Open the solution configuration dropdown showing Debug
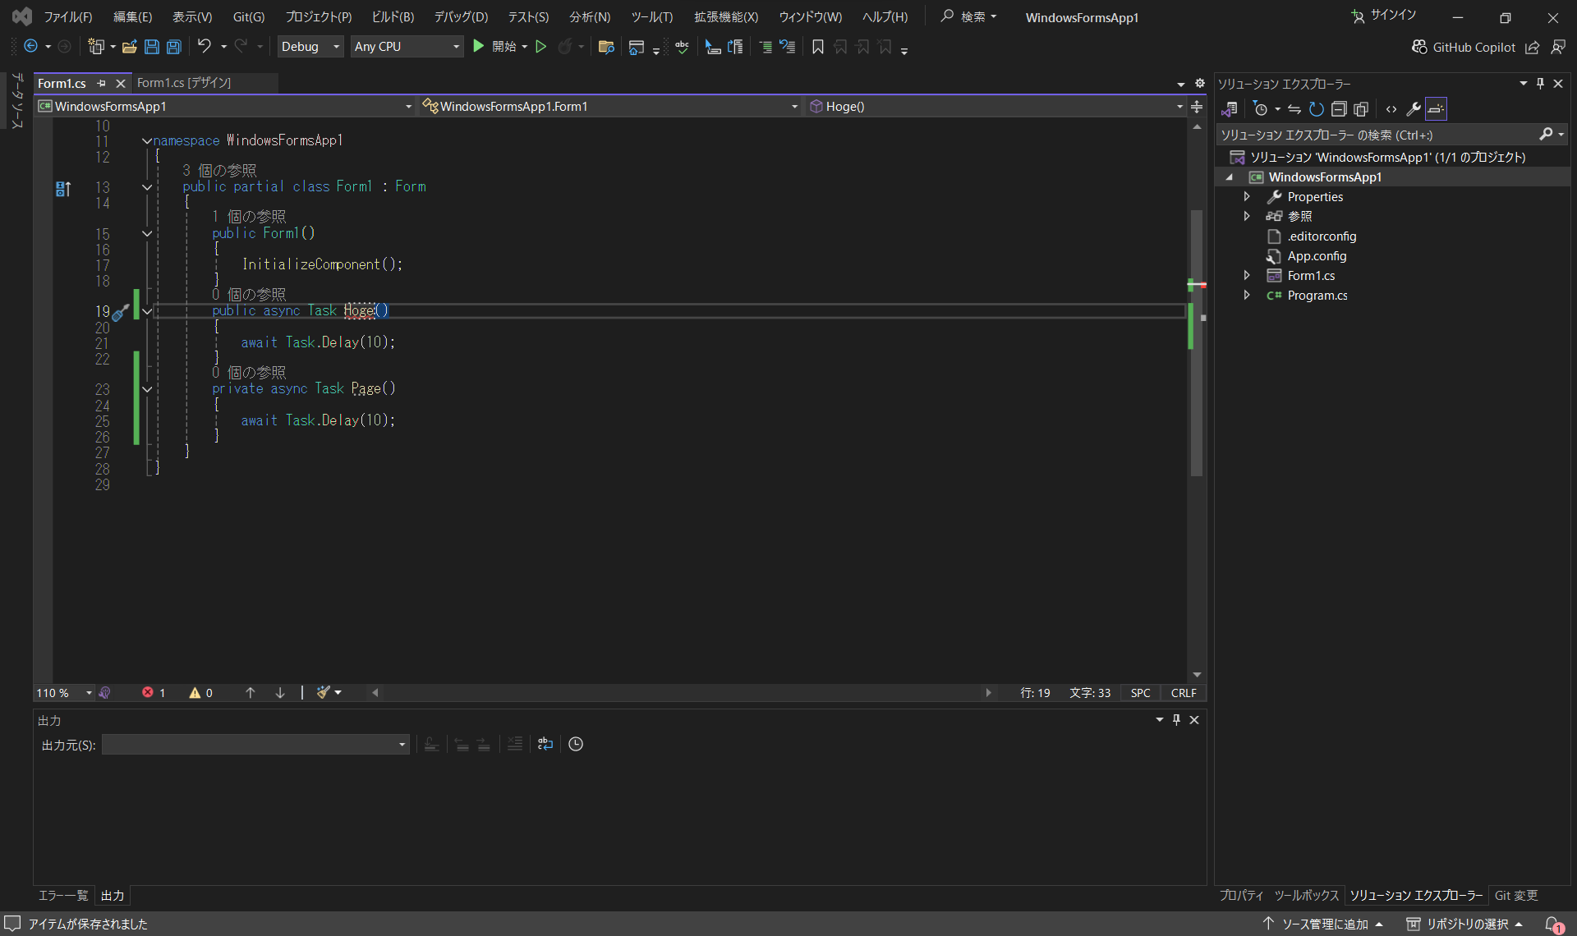Viewport: 1577px width, 936px height. pyautogui.click(x=310, y=46)
